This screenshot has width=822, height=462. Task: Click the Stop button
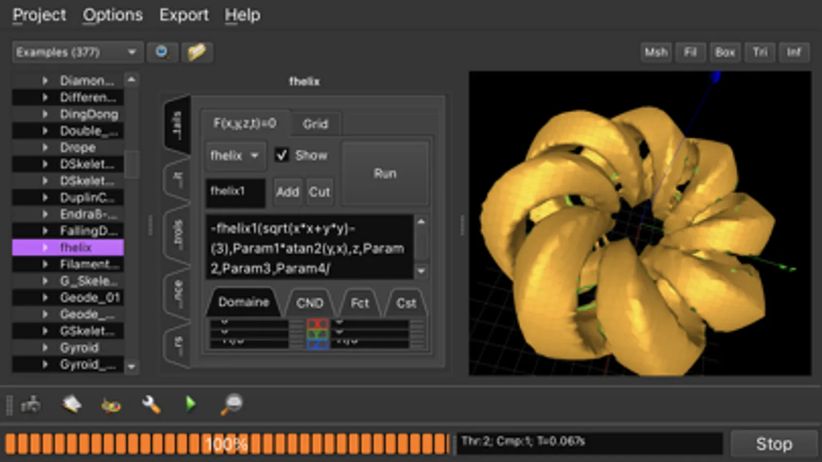click(x=774, y=444)
